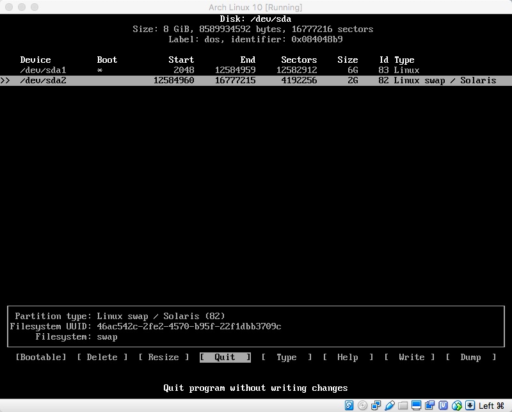Open the shared folders status icon

(x=403, y=405)
